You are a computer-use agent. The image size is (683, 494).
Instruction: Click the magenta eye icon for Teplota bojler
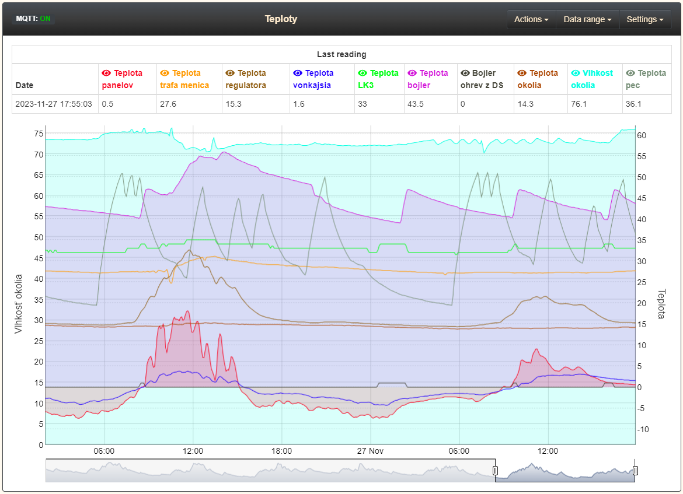pyautogui.click(x=412, y=73)
